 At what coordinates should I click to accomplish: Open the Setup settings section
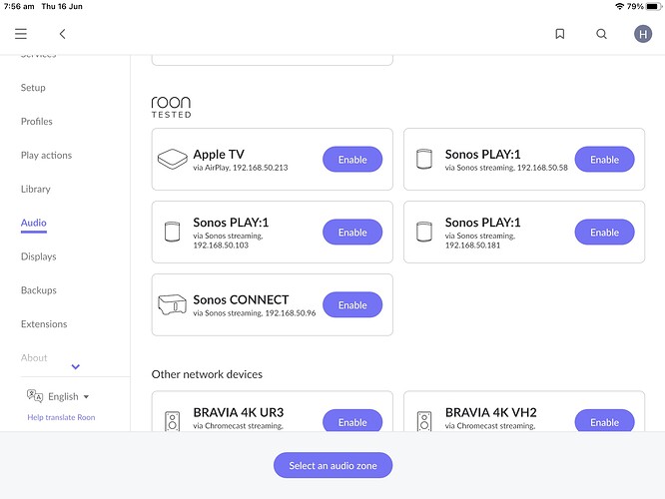pos(33,88)
